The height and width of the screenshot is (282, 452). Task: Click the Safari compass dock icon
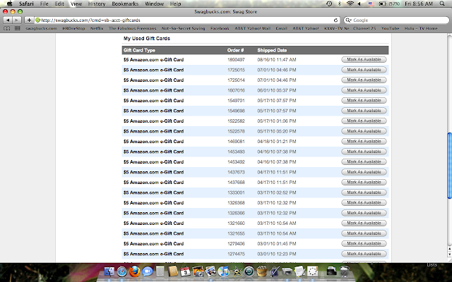[x=122, y=271]
